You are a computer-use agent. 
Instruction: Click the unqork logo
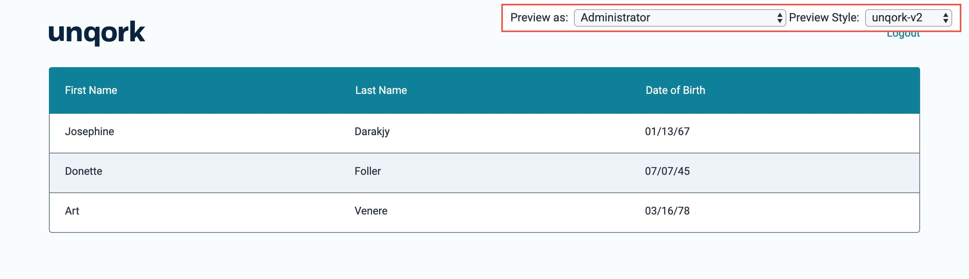[x=97, y=33]
